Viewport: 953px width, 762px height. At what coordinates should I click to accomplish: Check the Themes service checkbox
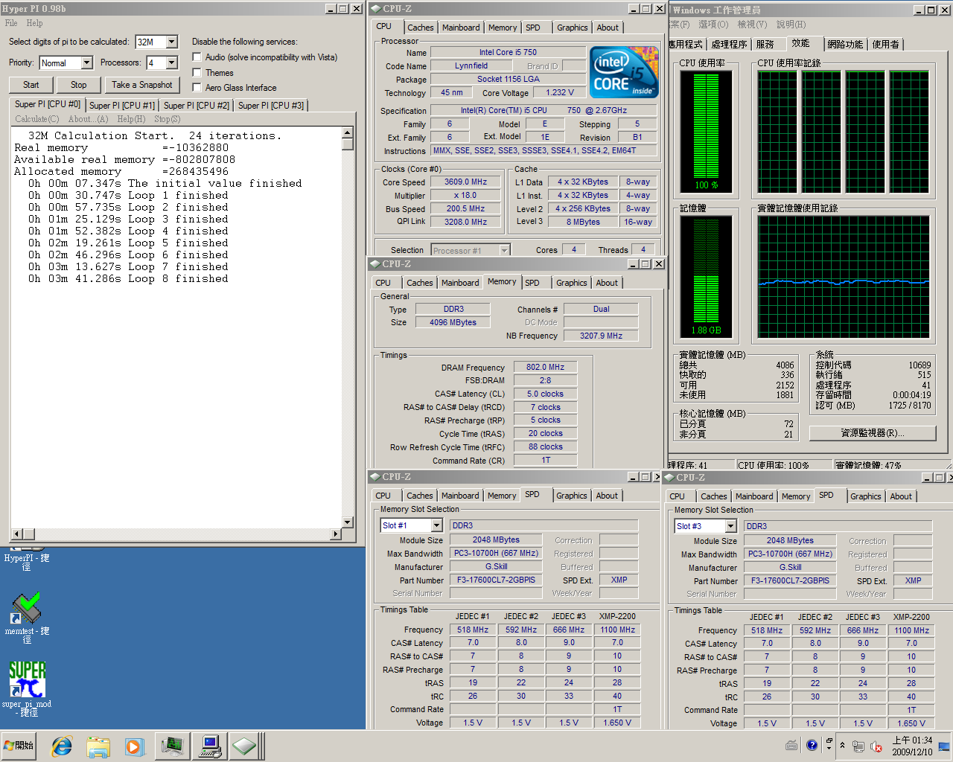197,72
